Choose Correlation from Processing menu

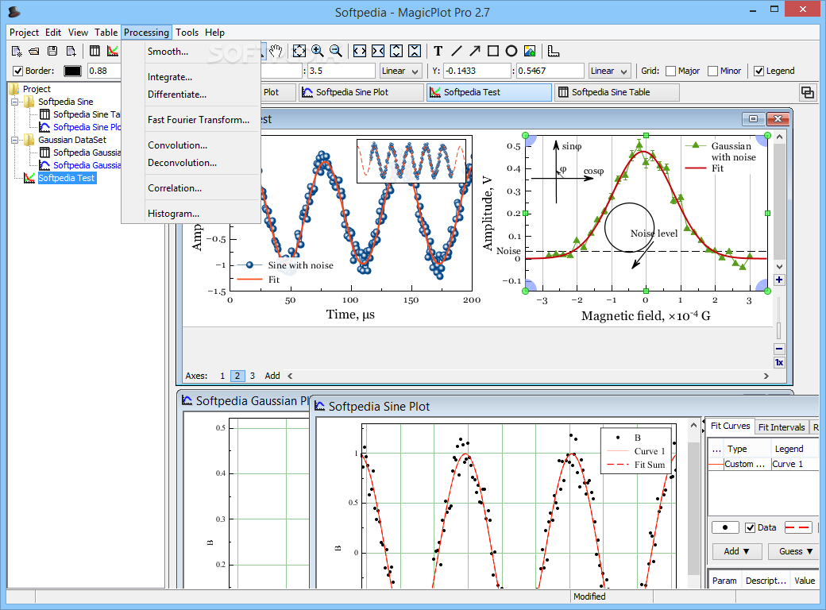175,188
